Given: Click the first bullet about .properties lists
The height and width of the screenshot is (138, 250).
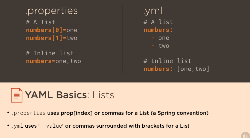Looking at the screenshot, I should (110, 113).
